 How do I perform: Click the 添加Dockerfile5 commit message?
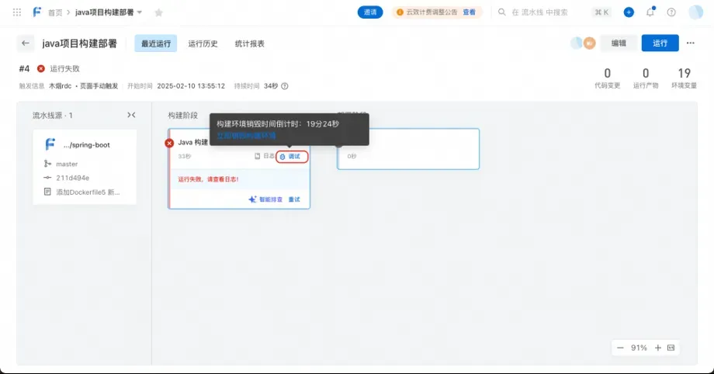(x=88, y=192)
